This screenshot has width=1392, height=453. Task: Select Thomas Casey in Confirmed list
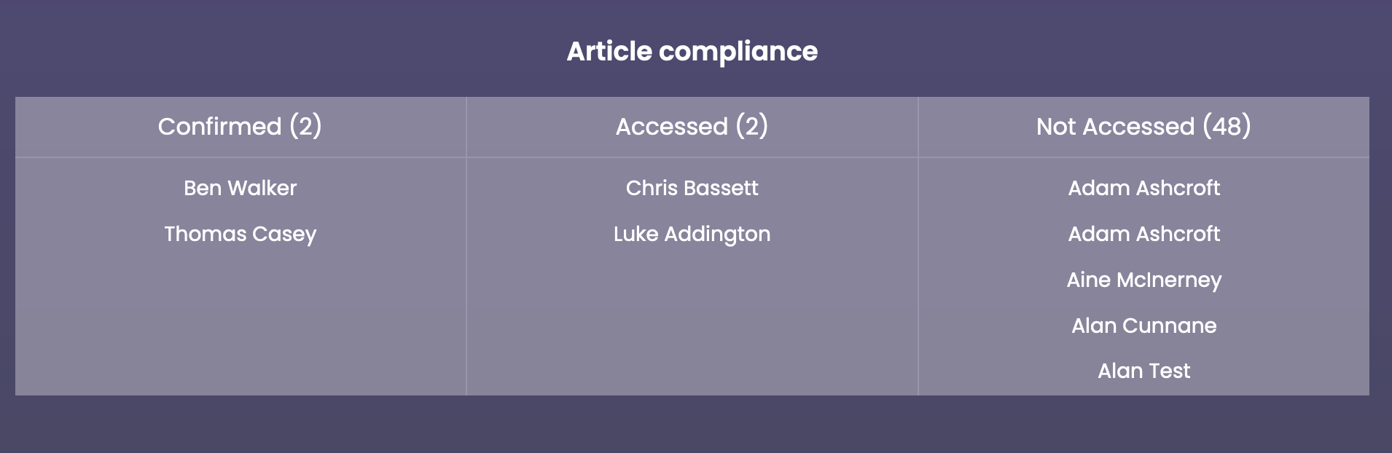point(241,234)
